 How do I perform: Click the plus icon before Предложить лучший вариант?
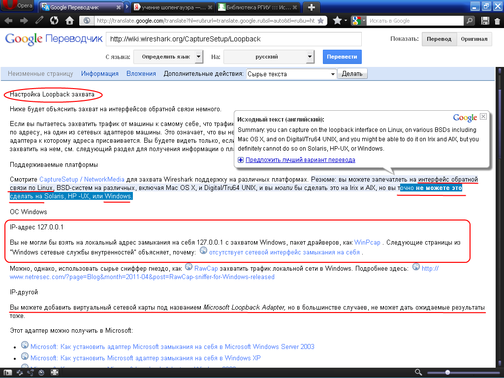240,160
